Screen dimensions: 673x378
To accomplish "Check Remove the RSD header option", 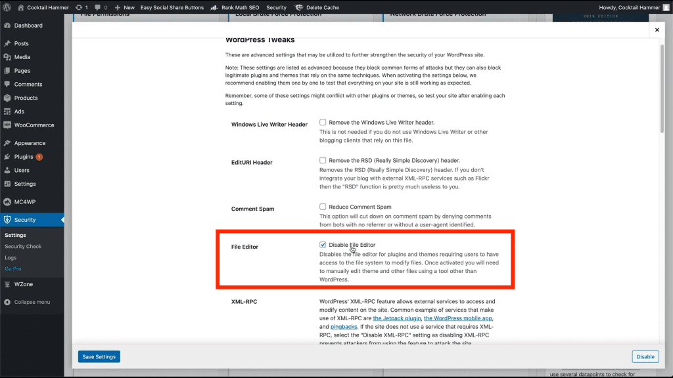I will point(323,160).
